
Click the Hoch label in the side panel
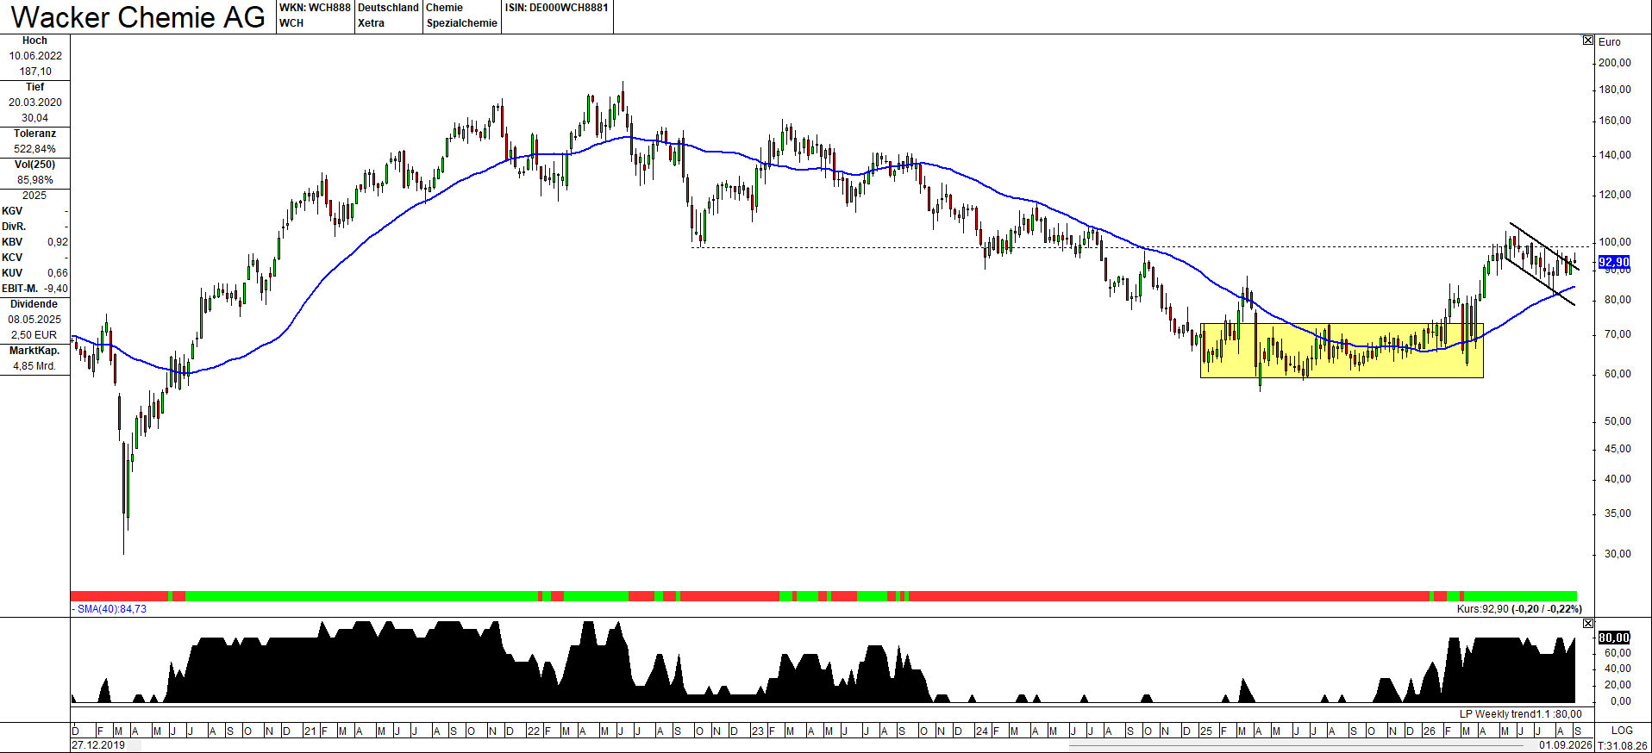(x=34, y=40)
